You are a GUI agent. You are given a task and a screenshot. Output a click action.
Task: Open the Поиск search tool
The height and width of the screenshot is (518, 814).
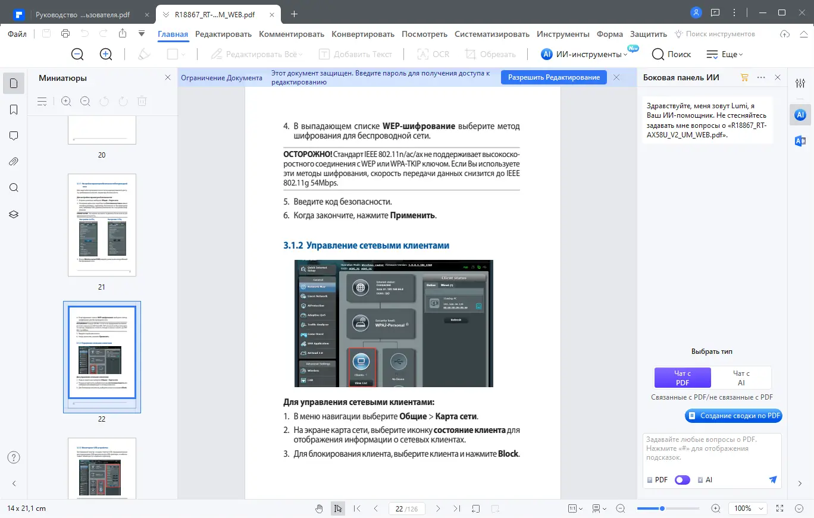[x=672, y=54]
